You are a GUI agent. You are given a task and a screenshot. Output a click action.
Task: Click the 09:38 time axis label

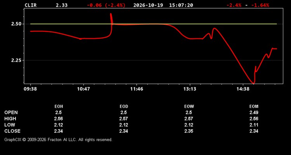30,89
